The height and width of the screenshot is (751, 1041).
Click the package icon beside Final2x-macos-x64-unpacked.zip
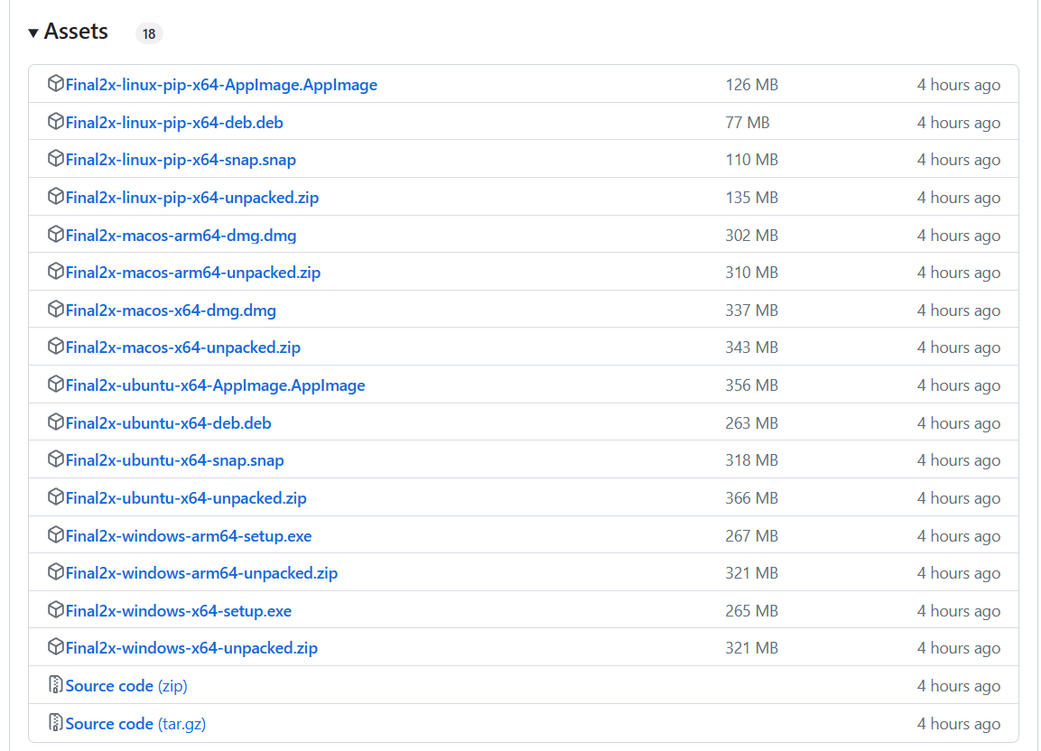[56, 347]
